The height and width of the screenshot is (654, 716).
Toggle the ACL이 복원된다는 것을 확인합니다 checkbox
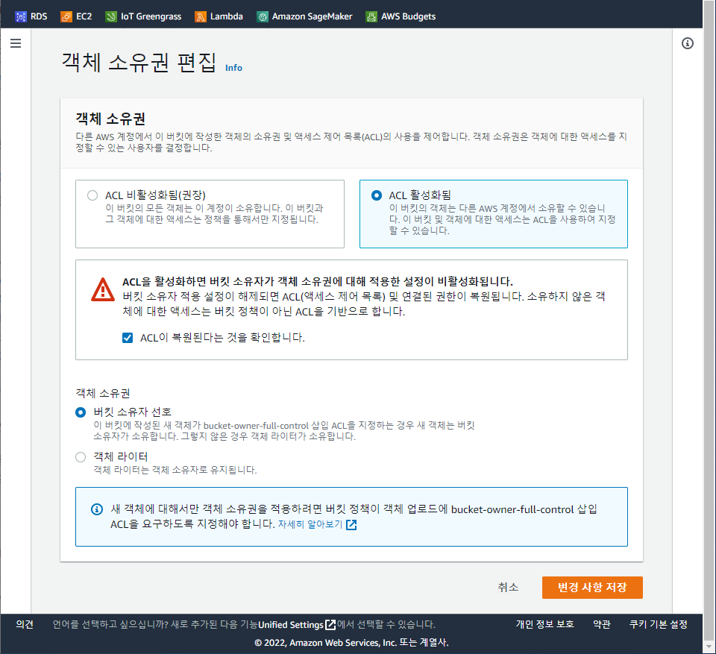point(128,338)
